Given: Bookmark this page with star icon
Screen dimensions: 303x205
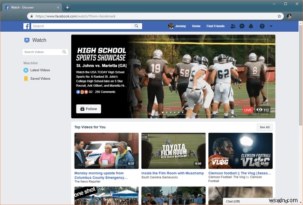Looking at the screenshot, I should (x=279, y=16).
